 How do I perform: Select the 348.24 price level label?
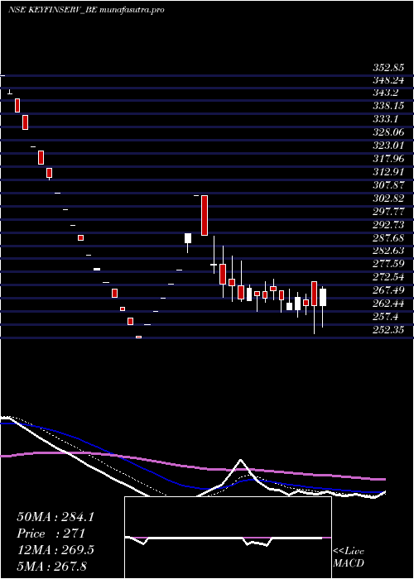click(x=388, y=80)
